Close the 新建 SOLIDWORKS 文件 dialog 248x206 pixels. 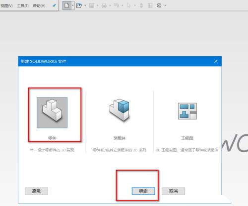(x=216, y=61)
